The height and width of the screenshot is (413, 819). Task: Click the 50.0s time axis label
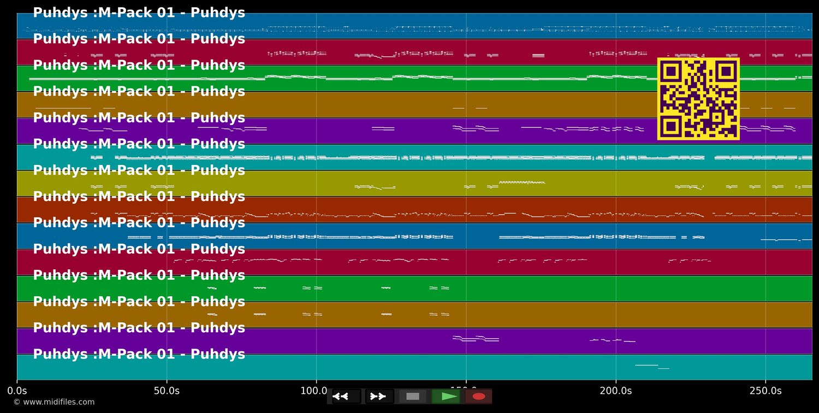click(x=167, y=391)
